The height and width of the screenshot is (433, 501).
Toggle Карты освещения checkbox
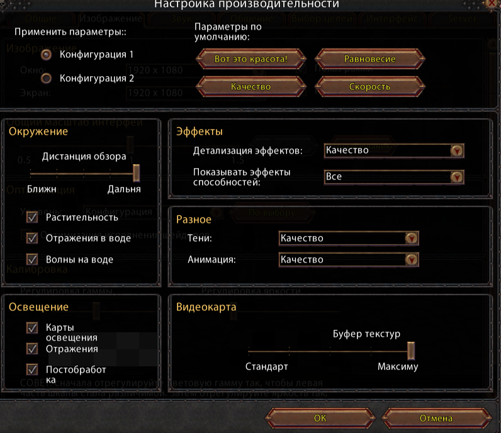click(x=32, y=328)
